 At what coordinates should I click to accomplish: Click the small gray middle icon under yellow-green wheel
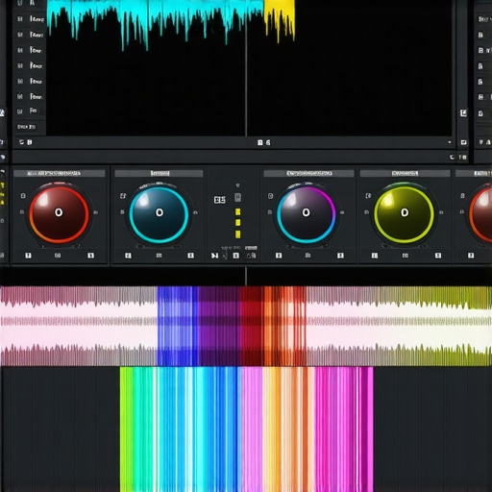[x=406, y=256]
